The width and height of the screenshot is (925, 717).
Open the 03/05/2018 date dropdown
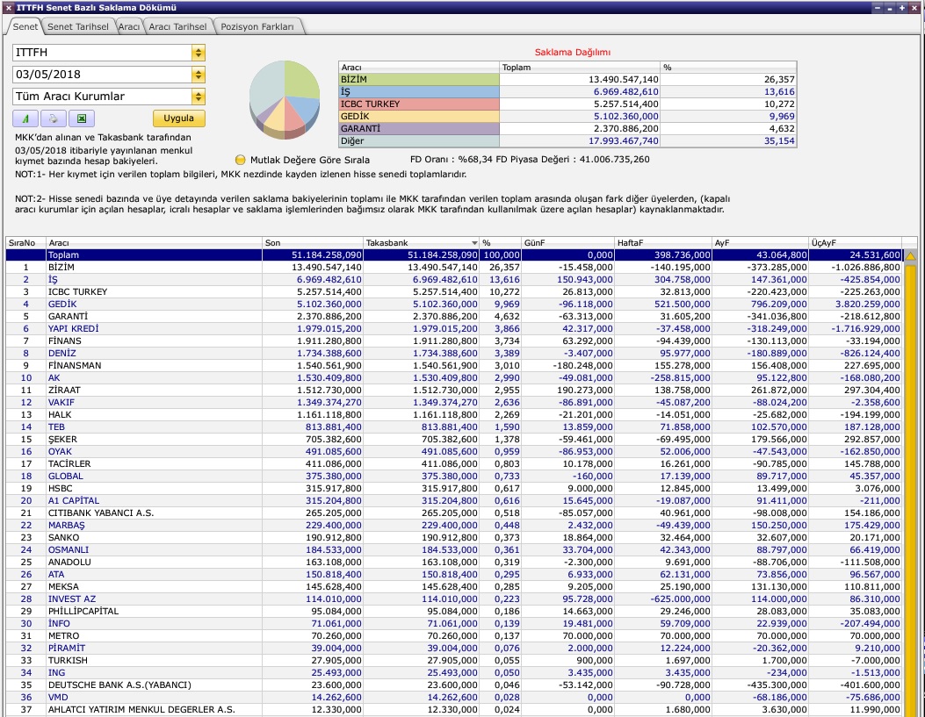tap(199, 75)
